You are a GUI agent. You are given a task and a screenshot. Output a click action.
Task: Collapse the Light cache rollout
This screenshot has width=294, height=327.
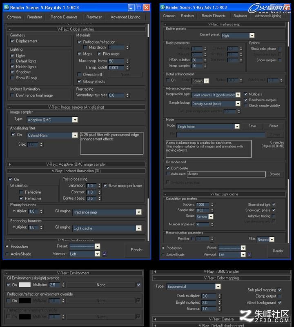click(x=224, y=194)
